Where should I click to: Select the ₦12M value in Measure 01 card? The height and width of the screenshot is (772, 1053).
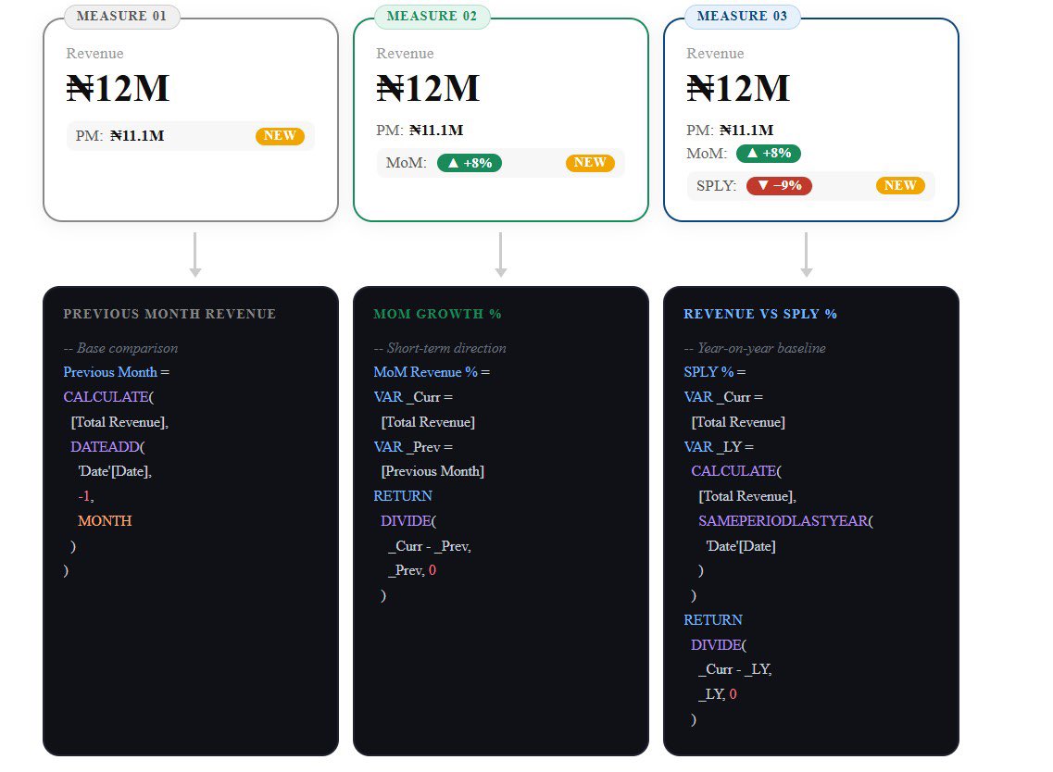click(118, 88)
